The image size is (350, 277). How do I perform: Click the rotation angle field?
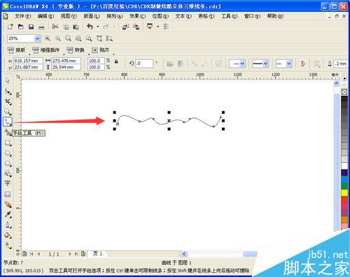pos(144,64)
